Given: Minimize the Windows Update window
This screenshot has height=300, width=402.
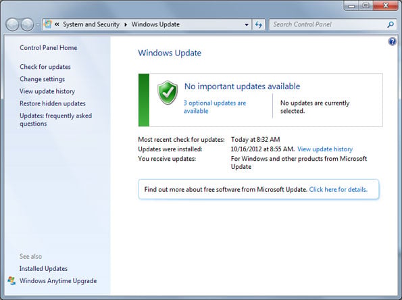Looking at the screenshot, I should (351, 5).
